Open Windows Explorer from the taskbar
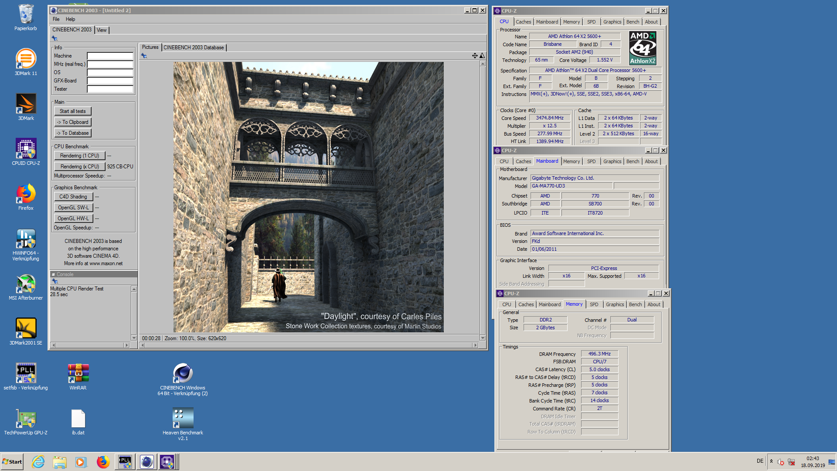This screenshot has width=837, height=471. (60, 462)
